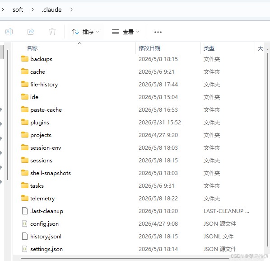Select the shell-snapshots folder icon
270x261 pixels.
click(25, 173)
